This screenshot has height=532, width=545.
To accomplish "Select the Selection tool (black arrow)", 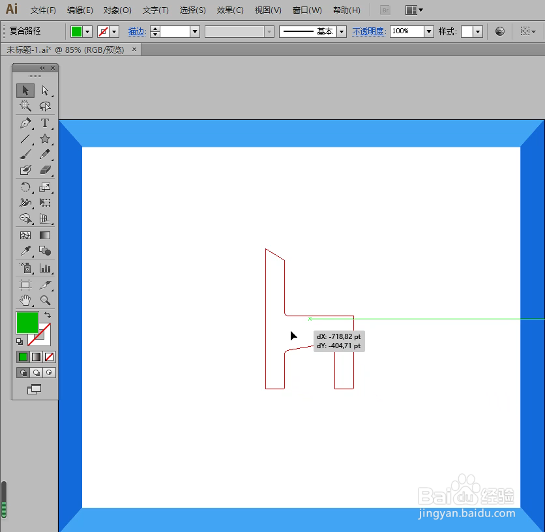I will coord(25,91).
